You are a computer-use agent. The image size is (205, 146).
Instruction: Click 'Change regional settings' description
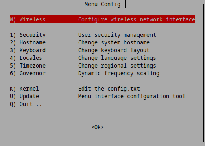pyautogui.click(x=117, y=66)
